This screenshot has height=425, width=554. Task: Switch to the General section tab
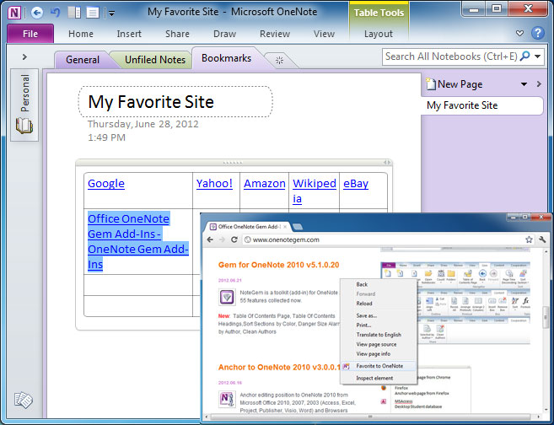(83, 60)
